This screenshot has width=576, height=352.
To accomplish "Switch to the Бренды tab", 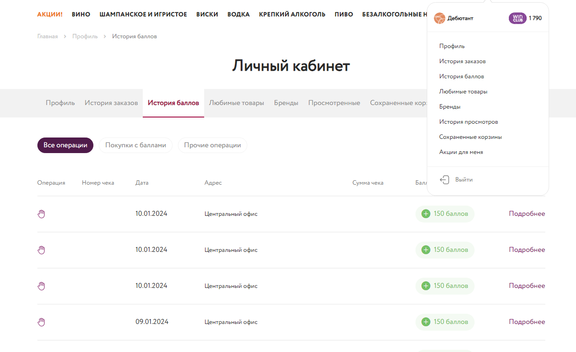I will 286,103.
